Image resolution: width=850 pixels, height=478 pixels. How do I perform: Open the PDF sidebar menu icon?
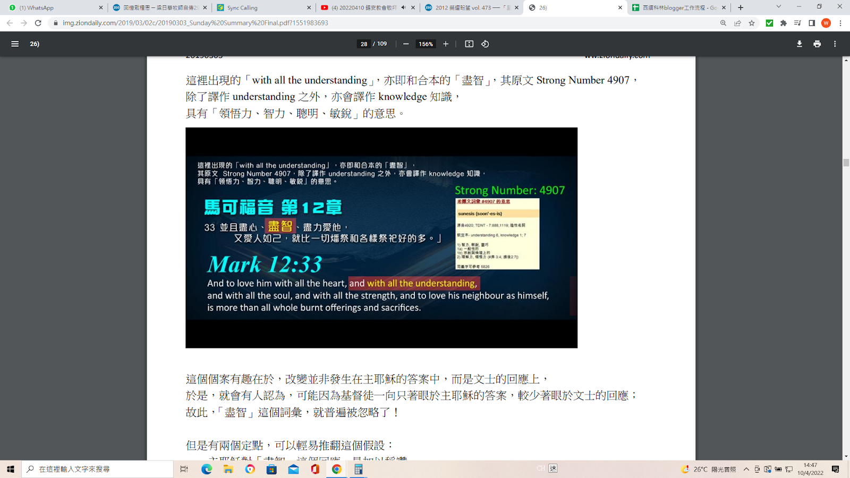15,44
